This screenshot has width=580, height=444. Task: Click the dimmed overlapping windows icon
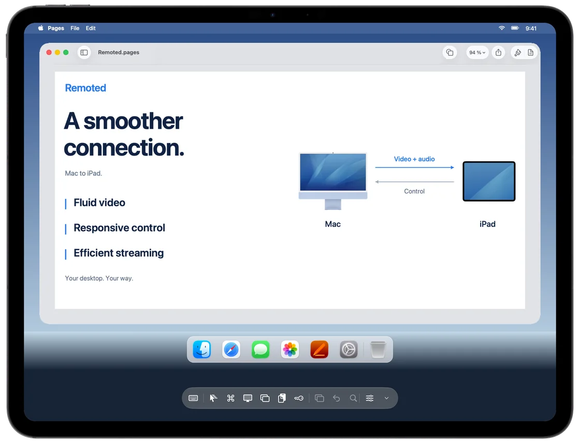(319, 398)
